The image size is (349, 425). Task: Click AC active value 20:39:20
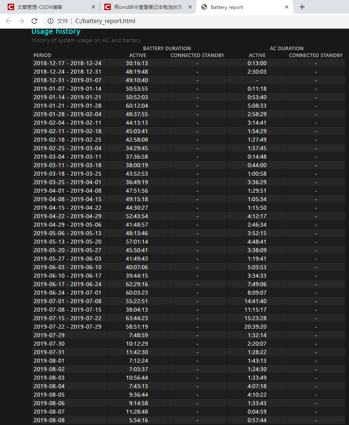[255, 327]
